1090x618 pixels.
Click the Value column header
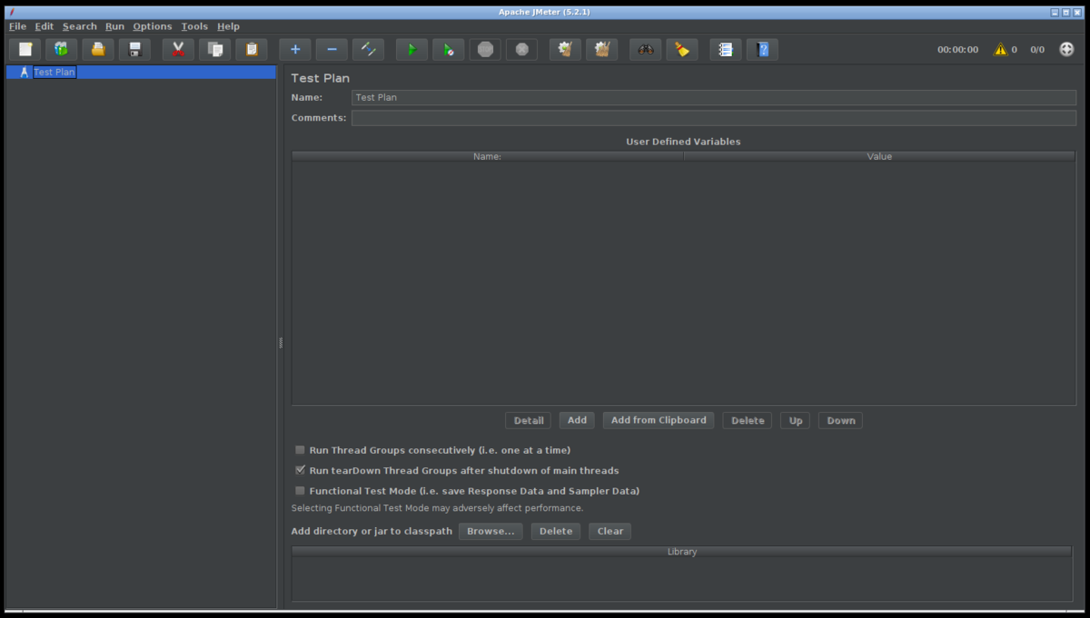coord(879,156)
